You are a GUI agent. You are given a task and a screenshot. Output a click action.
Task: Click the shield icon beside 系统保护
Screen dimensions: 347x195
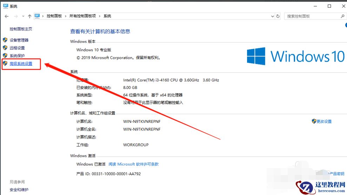(5, 55)
